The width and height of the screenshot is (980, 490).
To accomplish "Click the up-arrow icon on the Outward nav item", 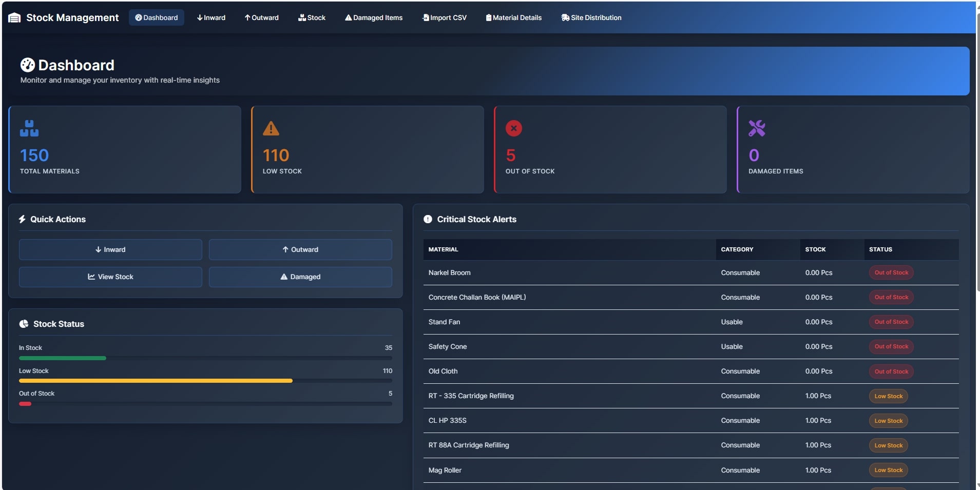I will click(x=248, y=17).
